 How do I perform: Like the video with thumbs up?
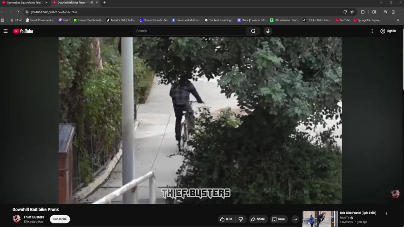tap(226, 219)
